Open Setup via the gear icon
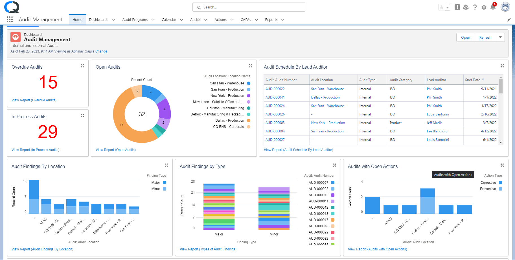515x260 pixels. click(x=484, y=7)
